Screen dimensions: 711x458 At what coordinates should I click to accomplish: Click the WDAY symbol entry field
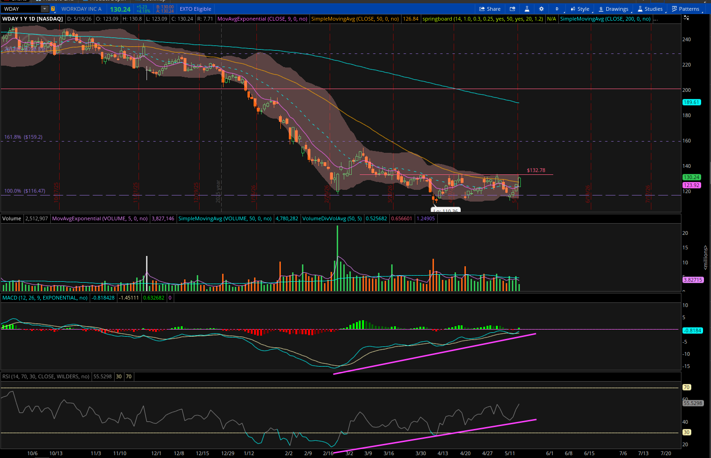tap(21, 9)
